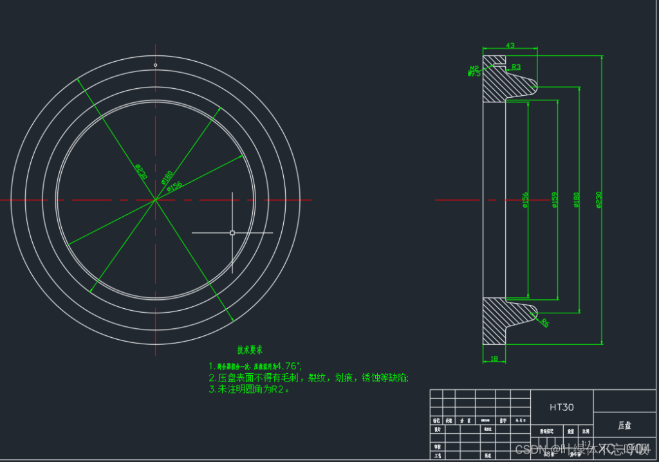Click the 审核 cell of the title block
The width and height of the screenshot is (659, 462).
[436, 445]
